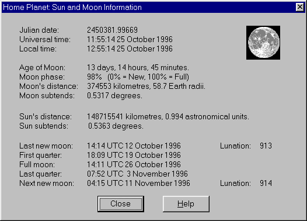This screenshot has height=221, width=307.
Task: Click the moon phase image
Action: click(x=263, y=43)
